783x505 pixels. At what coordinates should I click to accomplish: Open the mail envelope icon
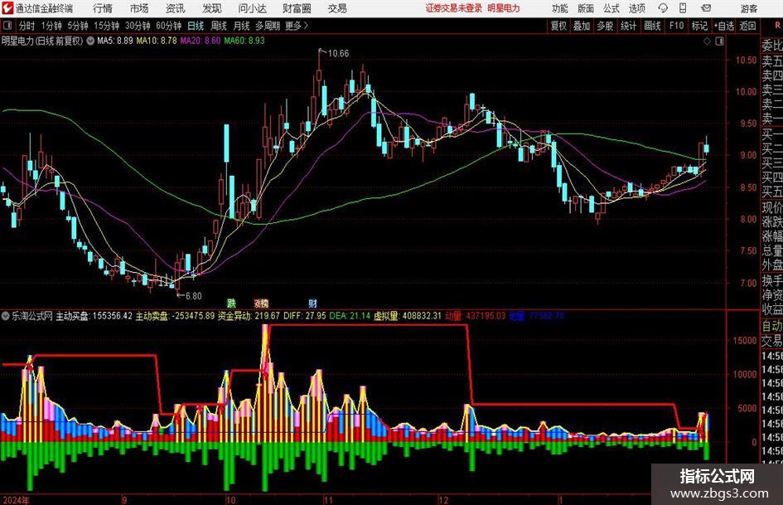706,8
